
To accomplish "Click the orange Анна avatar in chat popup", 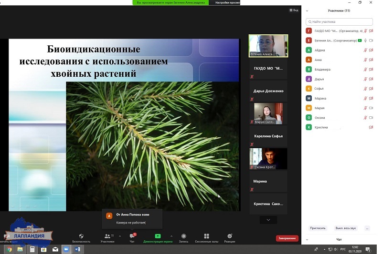I will (109, 216).
